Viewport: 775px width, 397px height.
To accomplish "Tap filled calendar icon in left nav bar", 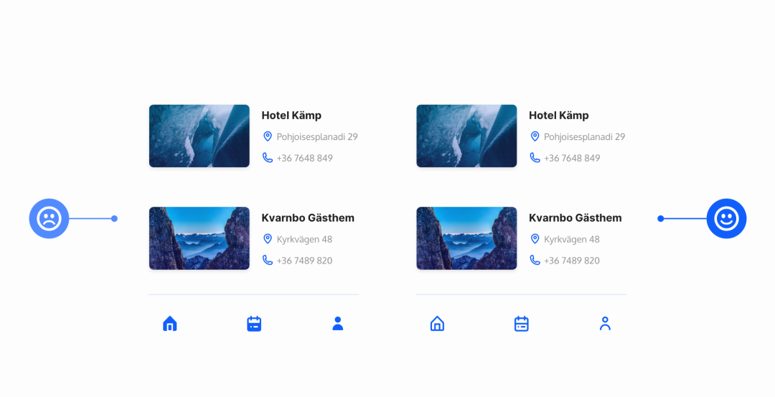I will click(x=254, y=324).
